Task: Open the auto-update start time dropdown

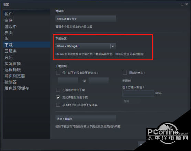Action: click(68, 81)
